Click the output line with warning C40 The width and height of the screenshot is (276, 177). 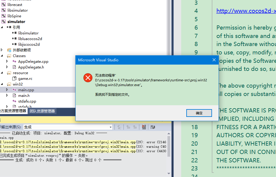coord(83,147)
